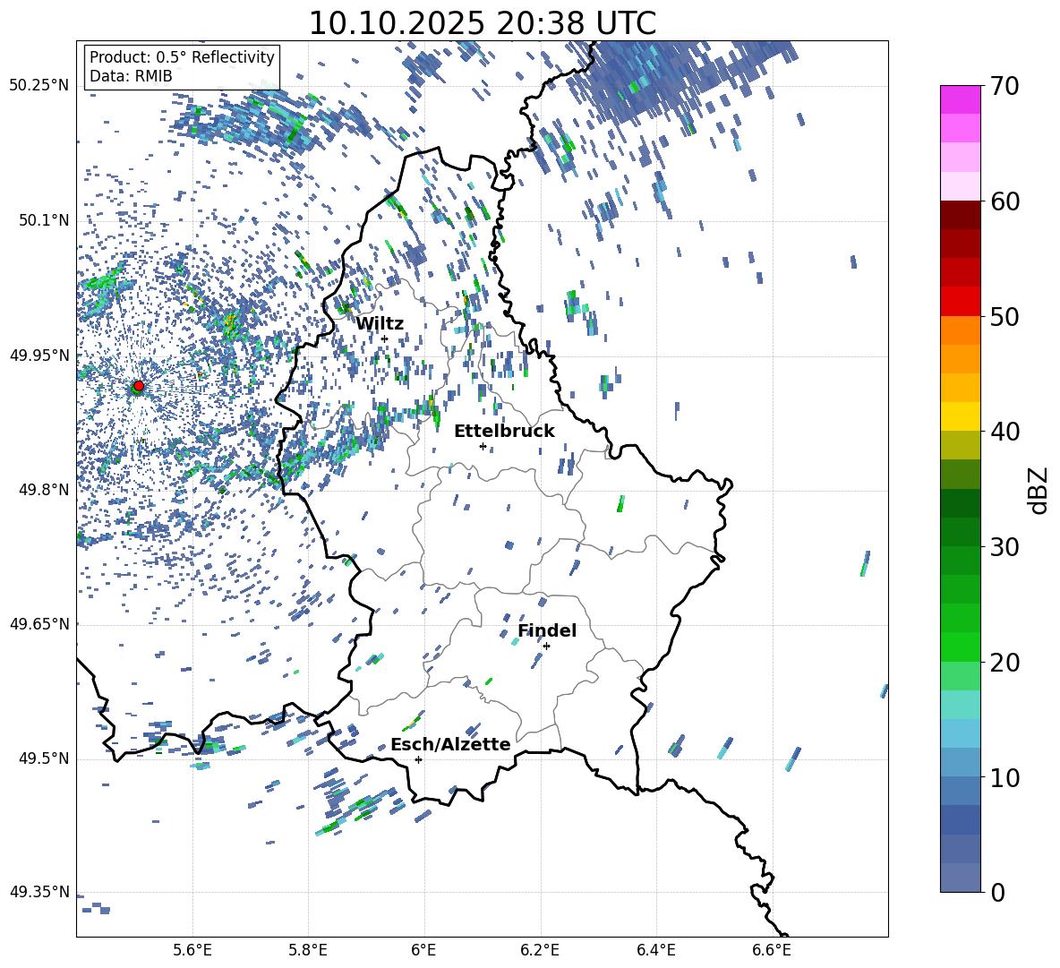This screenshot has width=1060, height=968.
Task: Click the 70 tick on colorbar
Action: pos(1004,86)
